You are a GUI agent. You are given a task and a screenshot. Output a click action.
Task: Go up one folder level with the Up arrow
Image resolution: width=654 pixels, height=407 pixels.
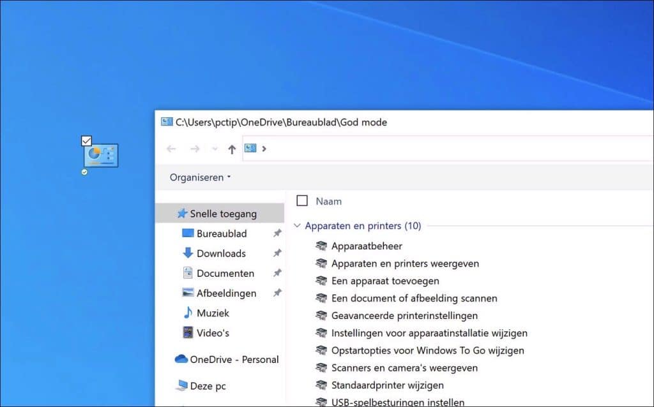coord(232,149)
